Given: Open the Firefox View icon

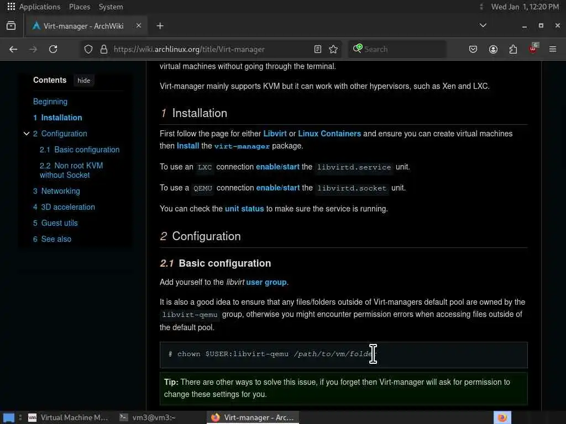Looking at the screenshot, I should point(11,26).
